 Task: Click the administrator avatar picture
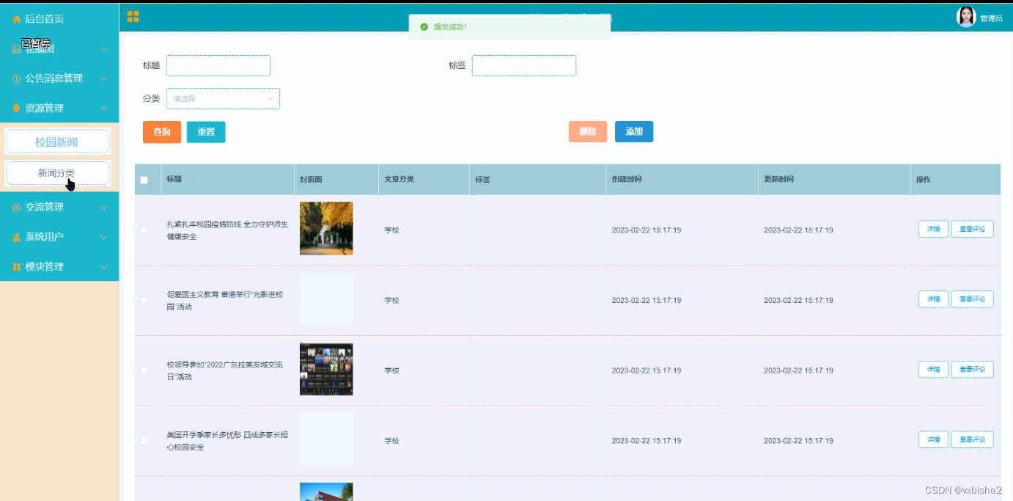tap(966, 17)
